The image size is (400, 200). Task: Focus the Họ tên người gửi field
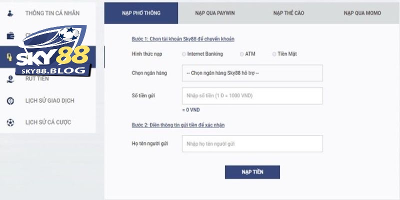252,144
